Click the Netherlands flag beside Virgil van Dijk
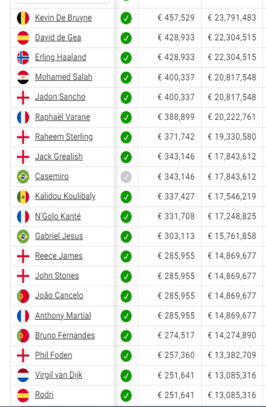This screenshot has width=266, height=407. point(23,375)
